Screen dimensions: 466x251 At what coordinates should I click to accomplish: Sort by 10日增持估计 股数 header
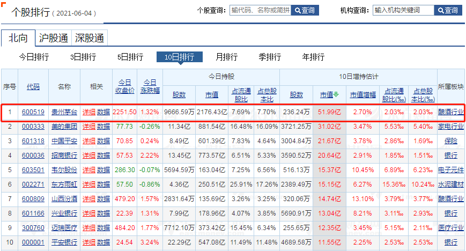tap(297, 95)
